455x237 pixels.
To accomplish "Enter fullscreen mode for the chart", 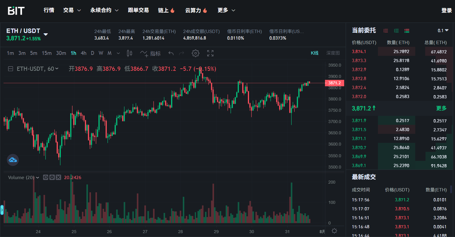I will [x=210, y=53].
